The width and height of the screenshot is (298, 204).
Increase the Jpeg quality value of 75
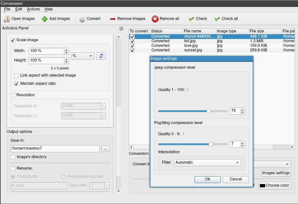click(x=242, y=109)
